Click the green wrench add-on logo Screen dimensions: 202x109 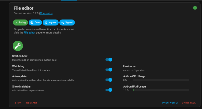pyautogui.click(x=18, y=46)
